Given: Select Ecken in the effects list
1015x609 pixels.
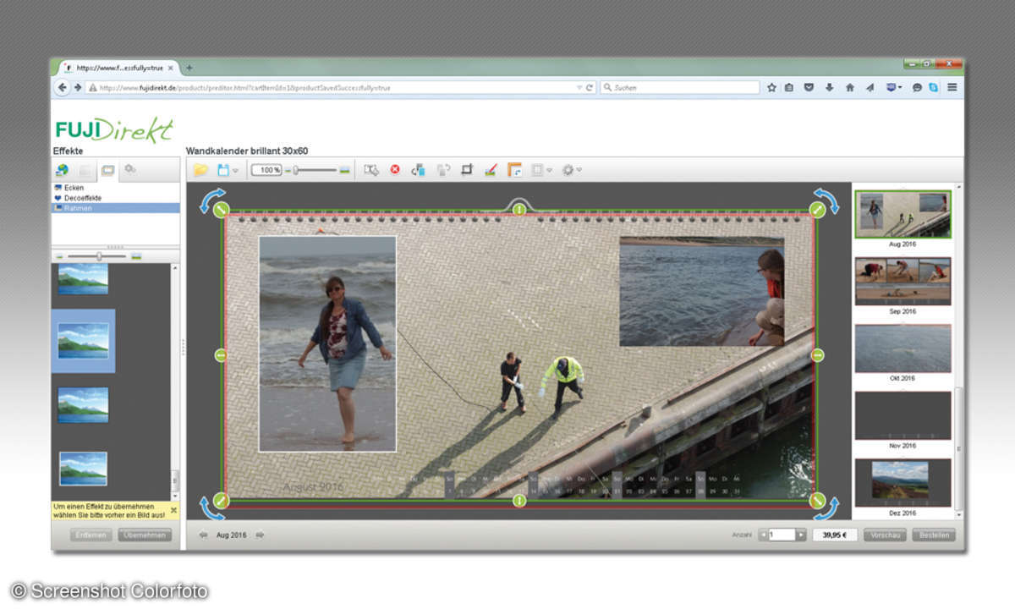Looking at the screenshot, I should [74, 188].
